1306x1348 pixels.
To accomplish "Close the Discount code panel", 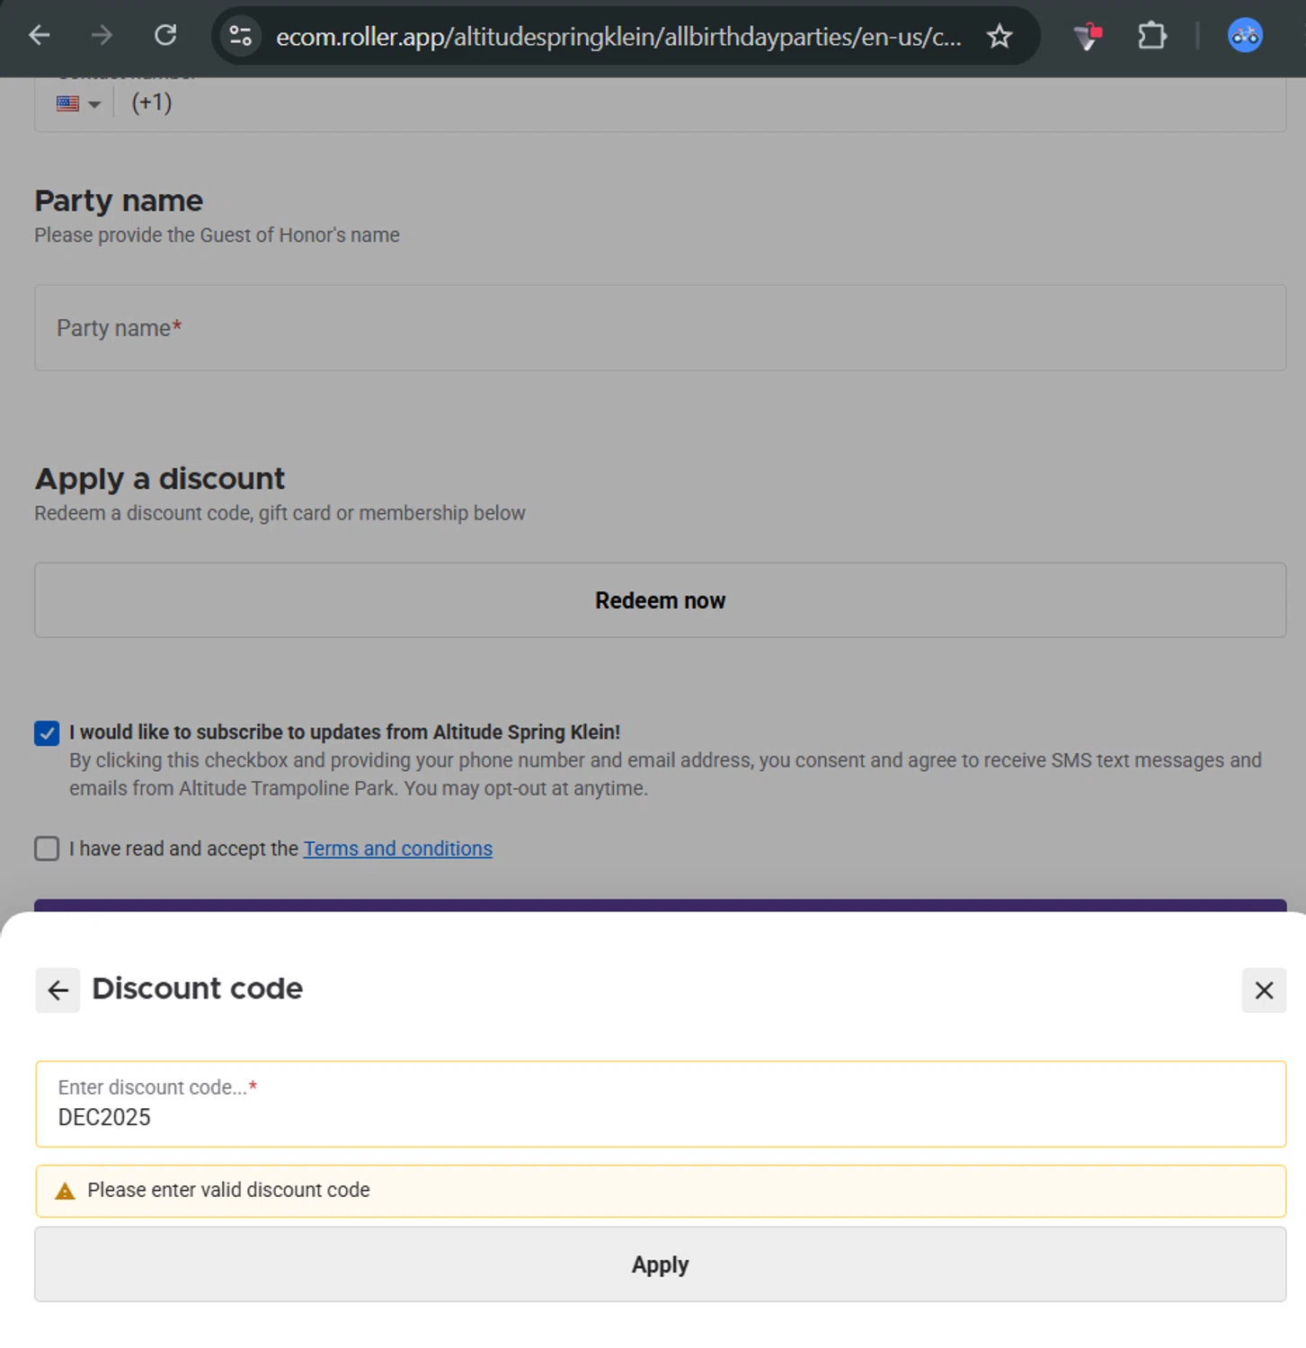I will (1263, 990).
